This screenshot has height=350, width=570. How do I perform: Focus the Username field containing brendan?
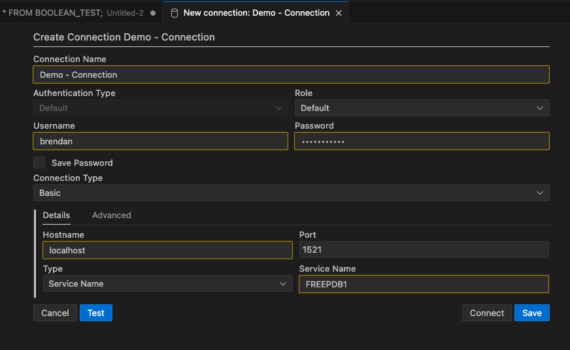[160, 141]
